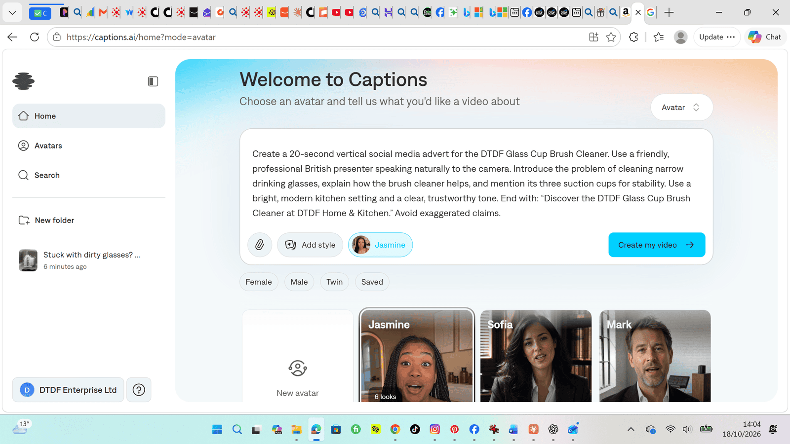
Task: Open Search in sidebar
Action: click(x=89, y=175)
